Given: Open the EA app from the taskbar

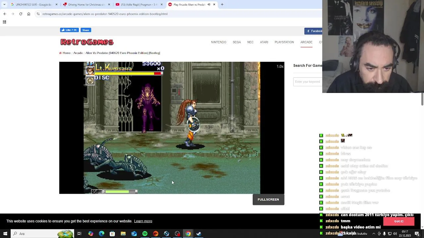Looking at the screenshot, I should click(x=156, y=234).
